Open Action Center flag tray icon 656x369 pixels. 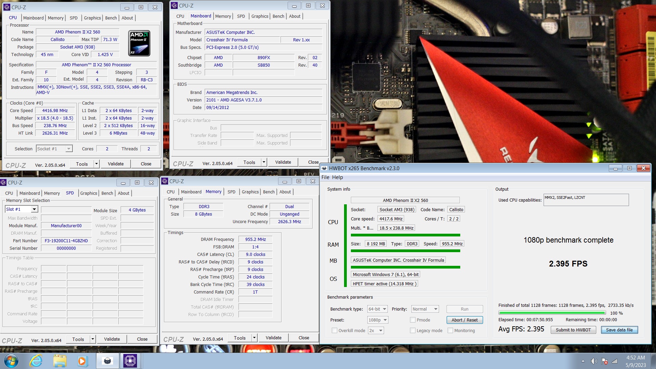tap(604, 361)
